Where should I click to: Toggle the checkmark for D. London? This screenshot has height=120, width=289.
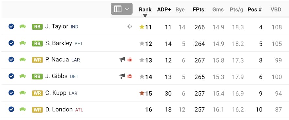[11, 109]
